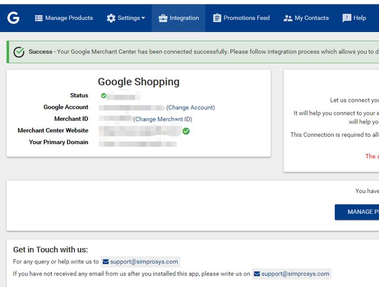Click the Merchant Center Website label
The image size is (379, 287).
(x=53, y=130)
